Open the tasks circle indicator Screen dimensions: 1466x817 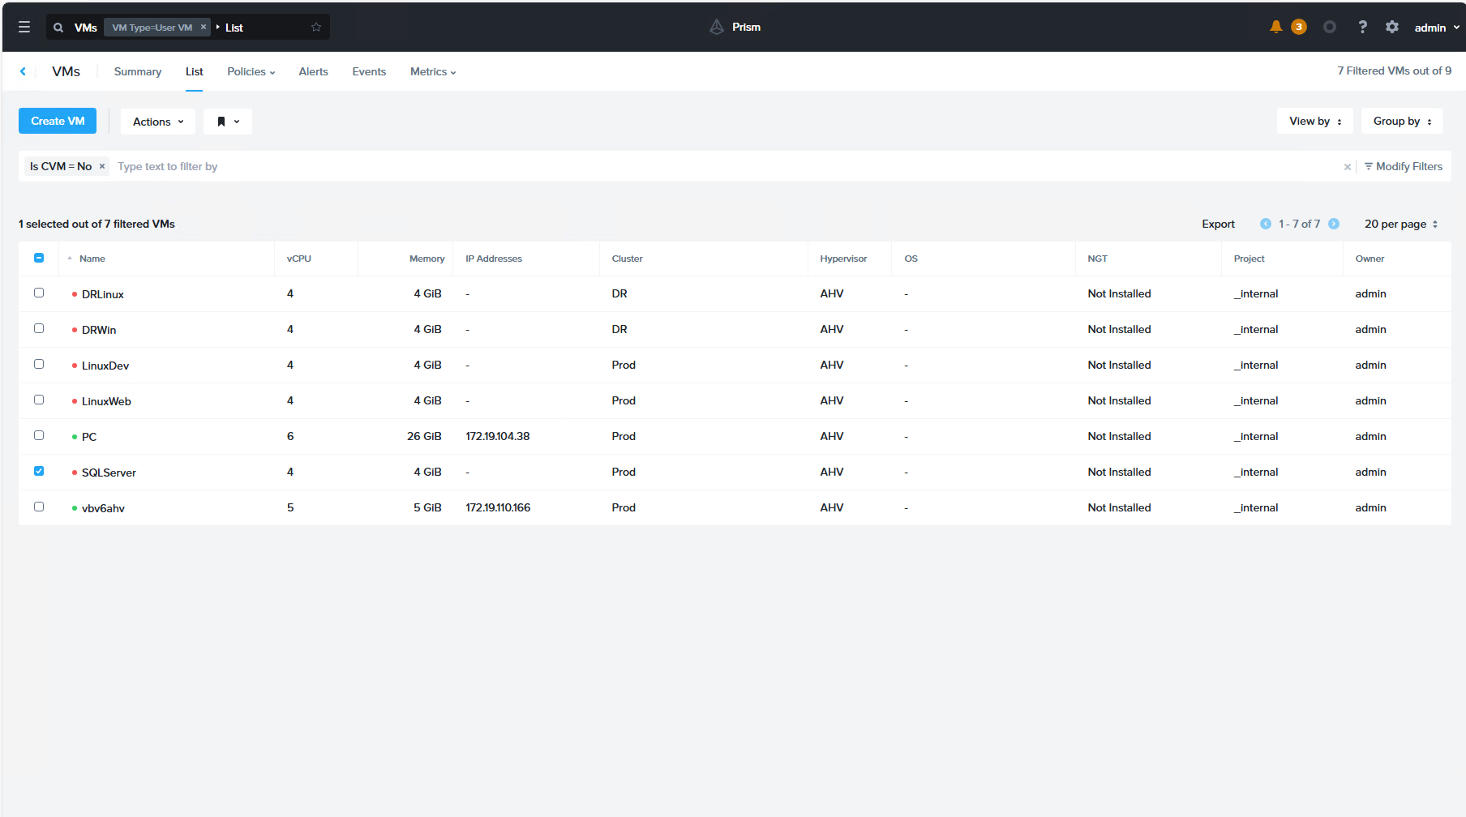pos(1330,27)
